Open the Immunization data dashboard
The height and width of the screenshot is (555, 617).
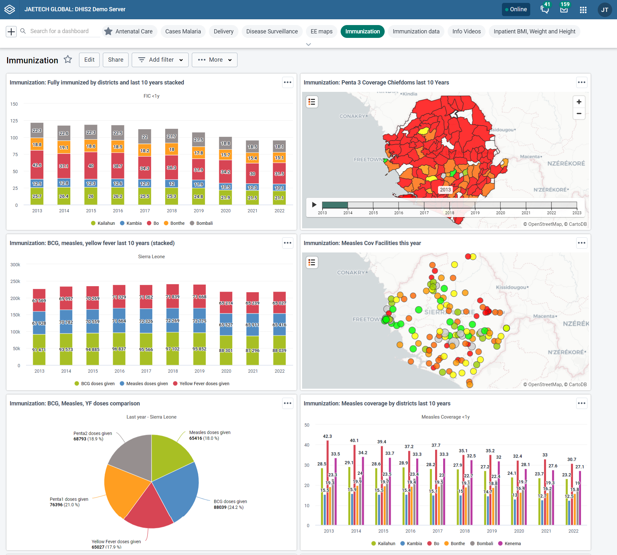point(416,31)
